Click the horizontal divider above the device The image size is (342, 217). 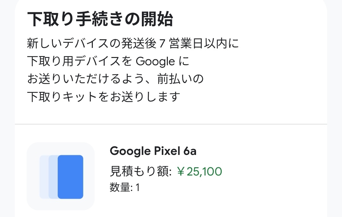tap(171, 124)
